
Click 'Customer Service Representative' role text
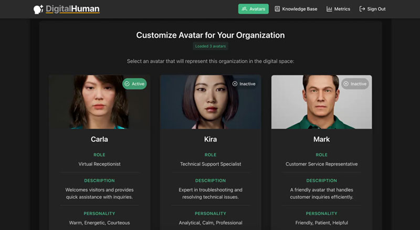(321, 164)
